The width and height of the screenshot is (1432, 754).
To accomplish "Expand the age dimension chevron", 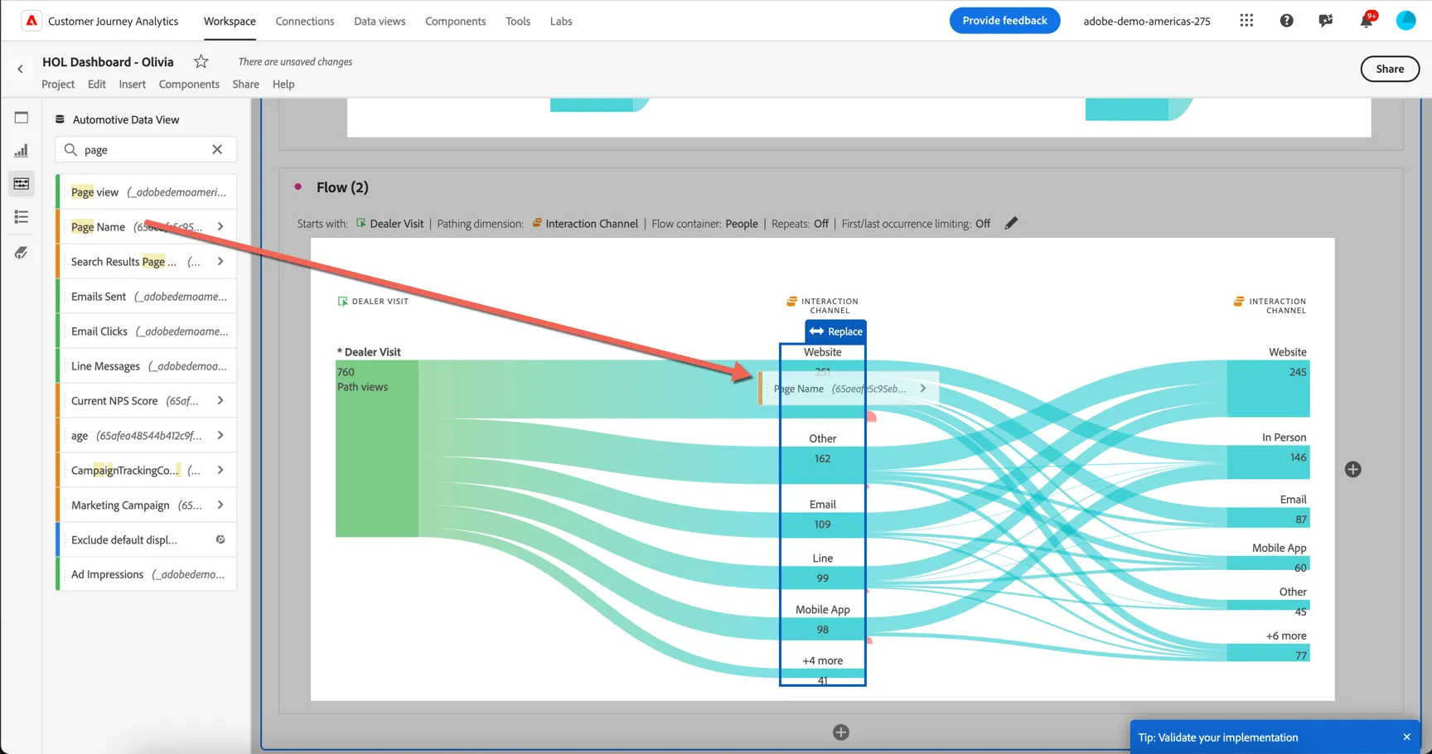I will pos(220,435).
